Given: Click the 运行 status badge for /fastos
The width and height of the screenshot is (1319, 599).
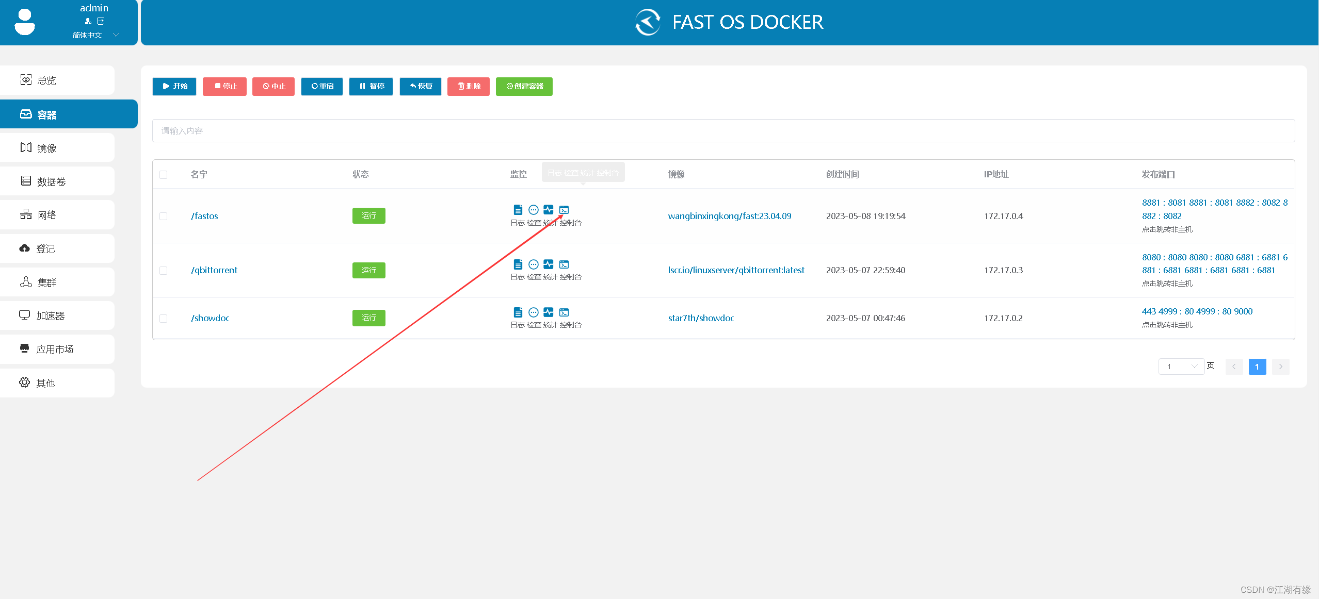Looking at the screenshot, I should [369, 215].
